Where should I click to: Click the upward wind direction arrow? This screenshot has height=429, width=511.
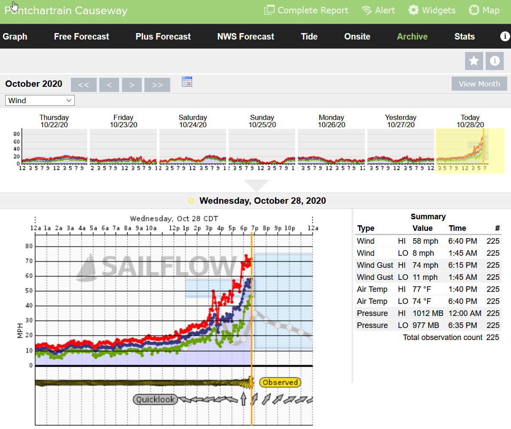(x=243, y=398)
